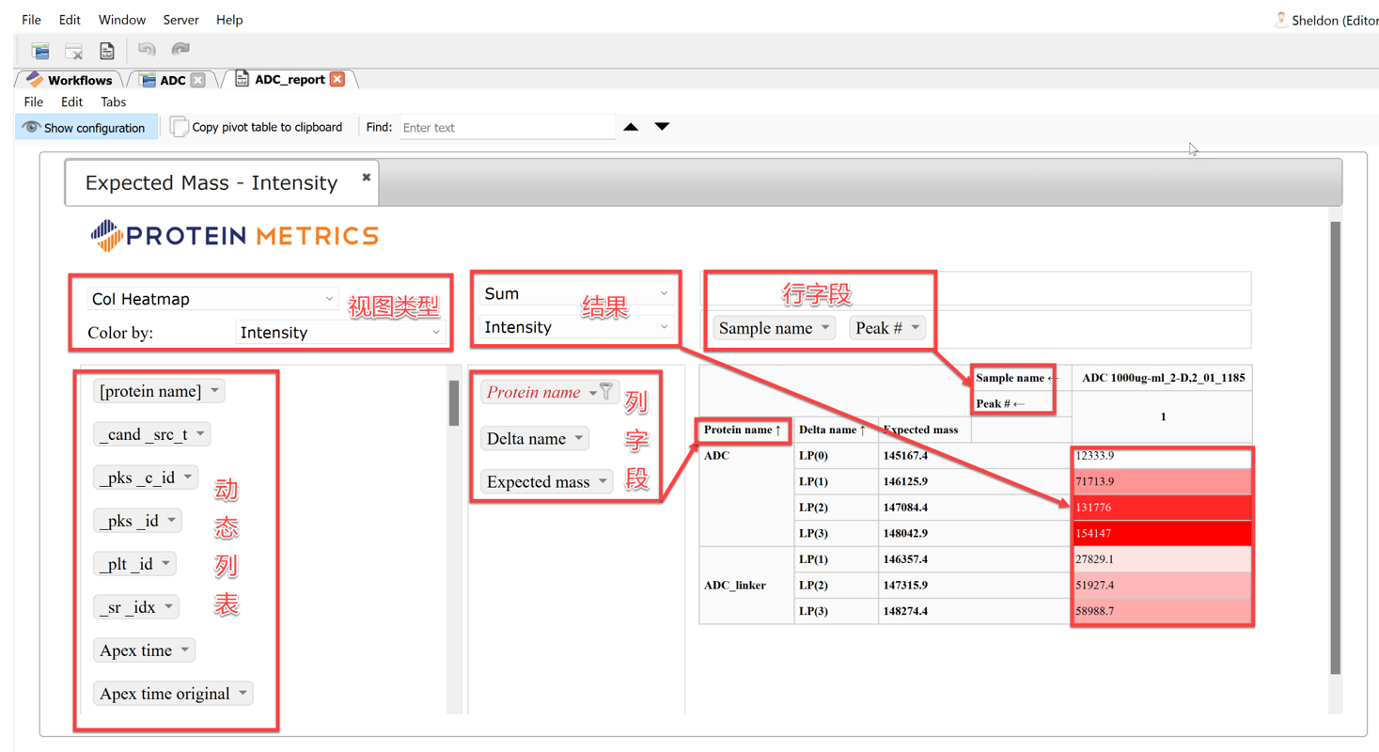Click the report document toolbar icon
The height and width of the screenshot is (752, 1379).
pyautogui.click(x=106, y=51)
